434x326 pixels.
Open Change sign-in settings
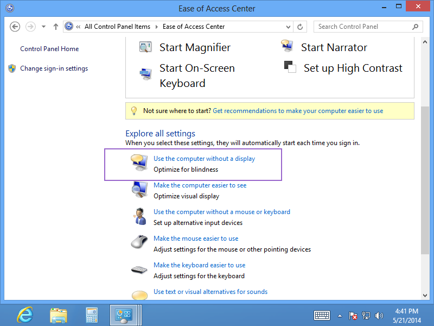(x=54, y=68)
